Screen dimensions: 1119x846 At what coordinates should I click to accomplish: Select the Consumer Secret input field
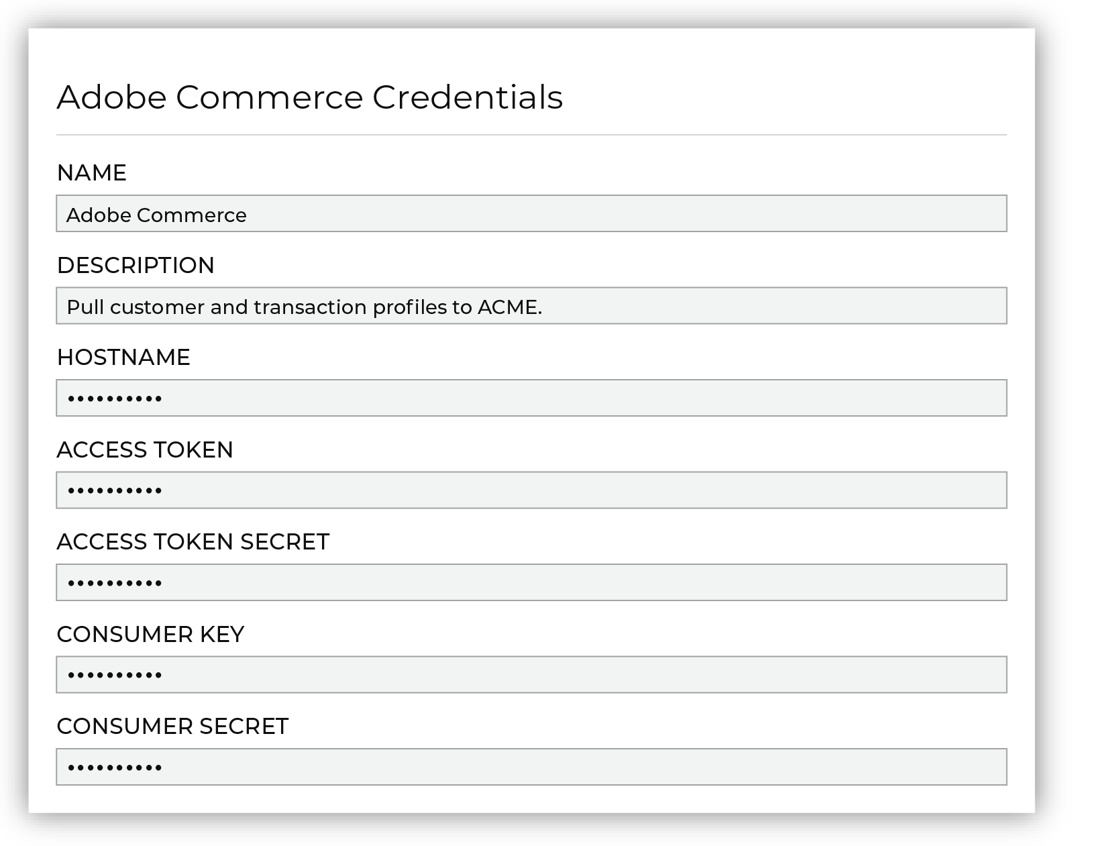[531, 767]
